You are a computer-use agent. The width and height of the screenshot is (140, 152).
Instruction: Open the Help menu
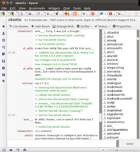87,8
